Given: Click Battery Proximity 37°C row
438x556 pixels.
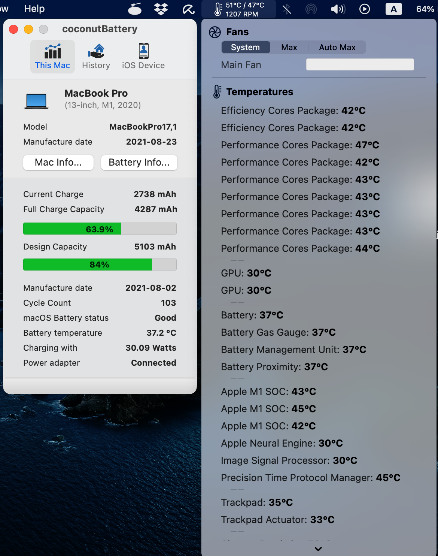Looking at the screenshot, I should coord(274,367).
